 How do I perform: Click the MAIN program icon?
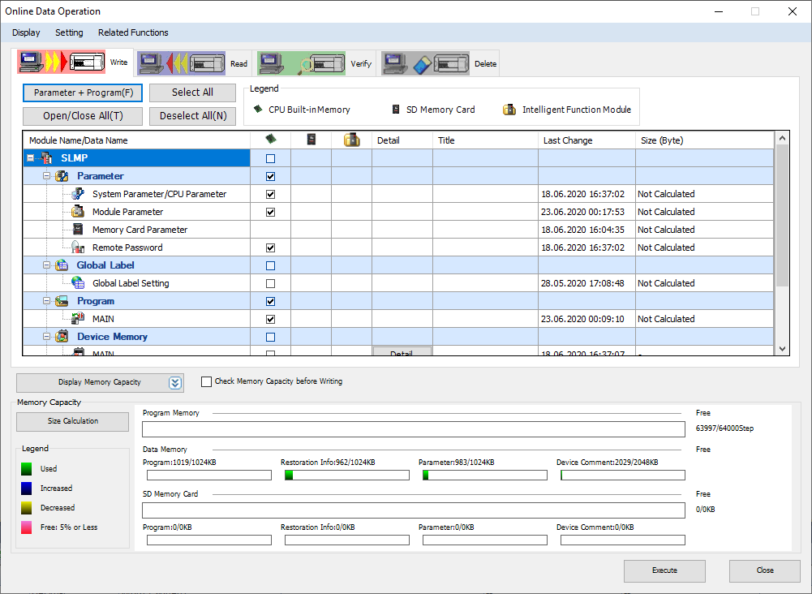coord(78,318)
